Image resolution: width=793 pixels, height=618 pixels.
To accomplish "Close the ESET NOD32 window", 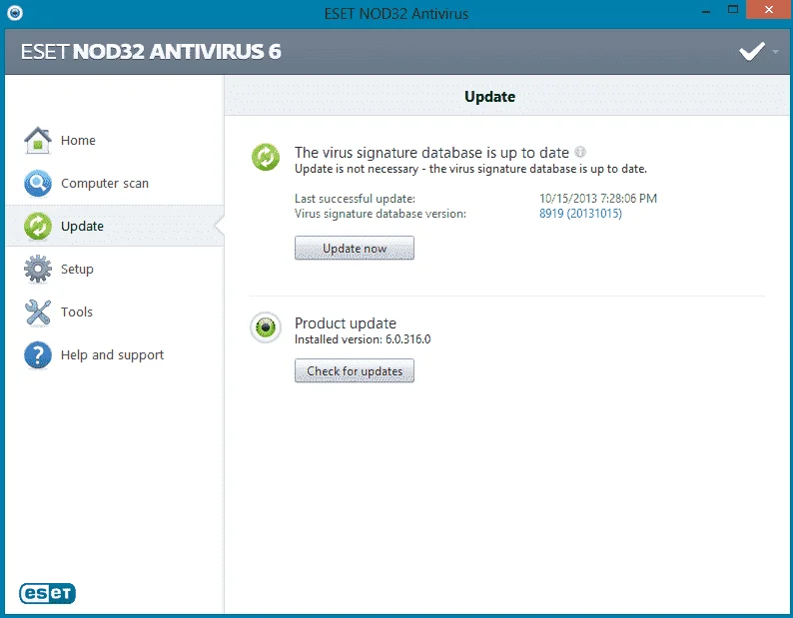I will click(x=769, y=10).
